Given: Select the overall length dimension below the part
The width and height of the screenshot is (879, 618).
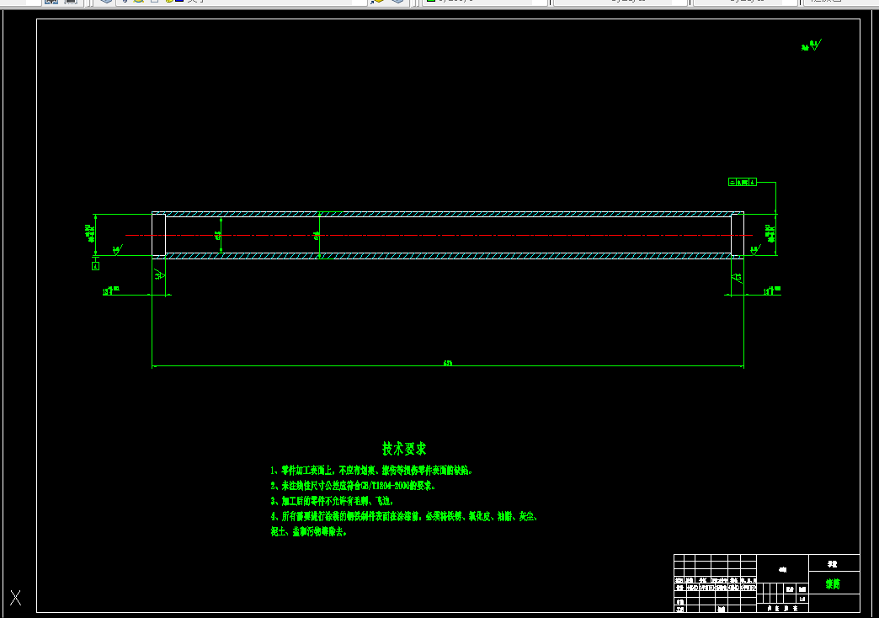Looking at the screenshot, I should [448, 364].
